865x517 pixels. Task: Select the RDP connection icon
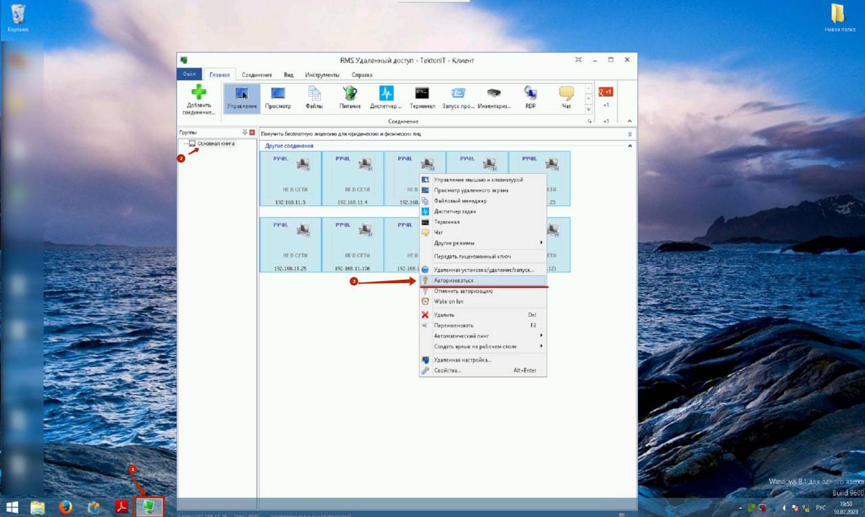[530, 93]
